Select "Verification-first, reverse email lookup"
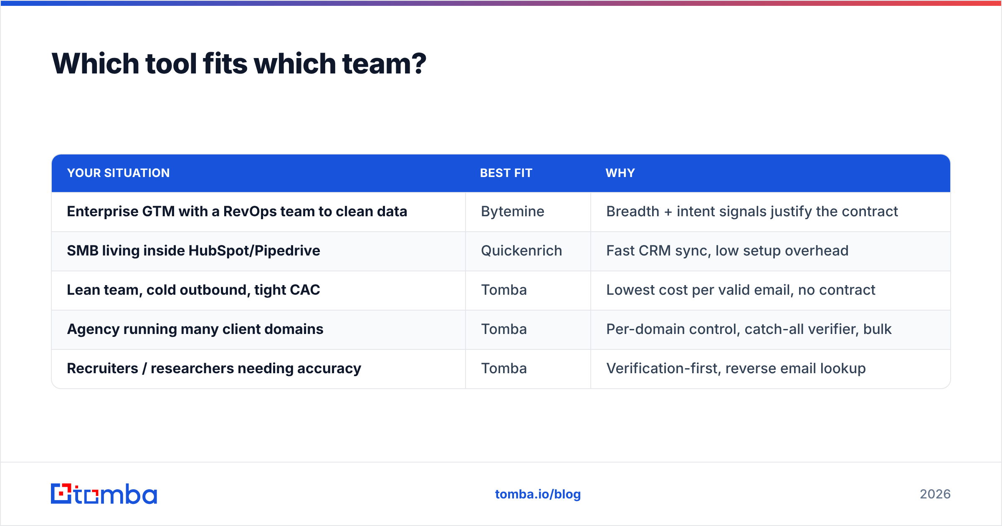 (736, 368)
